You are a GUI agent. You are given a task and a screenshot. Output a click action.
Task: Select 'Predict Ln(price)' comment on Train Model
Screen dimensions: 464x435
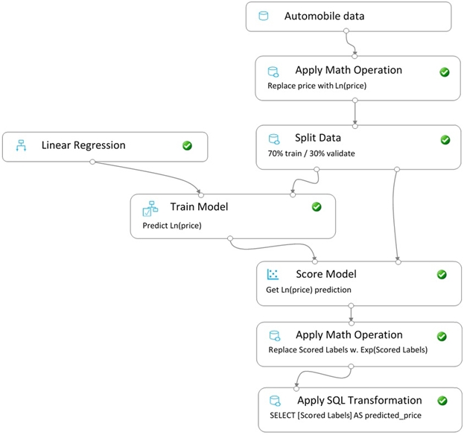pyautogui.click(x=172, y=226)
